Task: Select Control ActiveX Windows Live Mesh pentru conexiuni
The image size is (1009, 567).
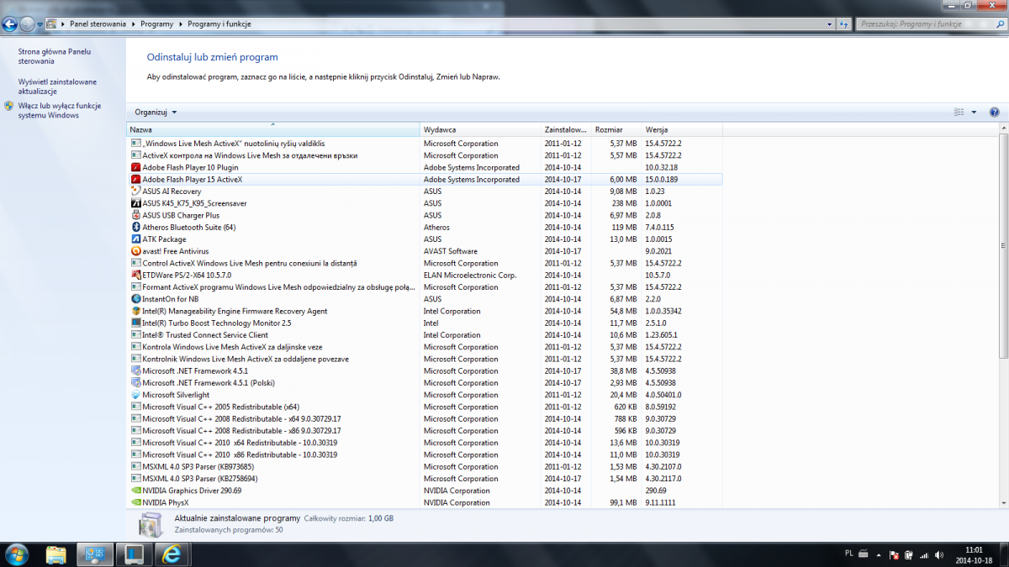Action: click(425, 263)
